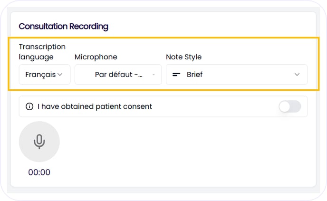Click the 00:00 recording timer
Screen dimensions: 327x201
tap(39, 172)
